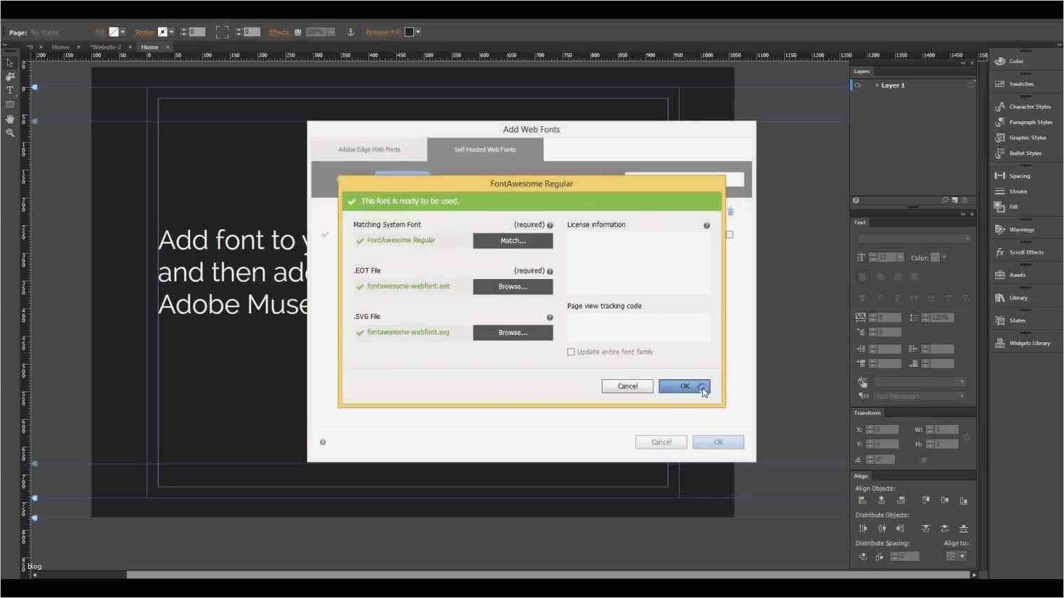Viewport: 1064px width, 598px height.
Task: Click the Fill color swatch
Action: tap(114, 32)
